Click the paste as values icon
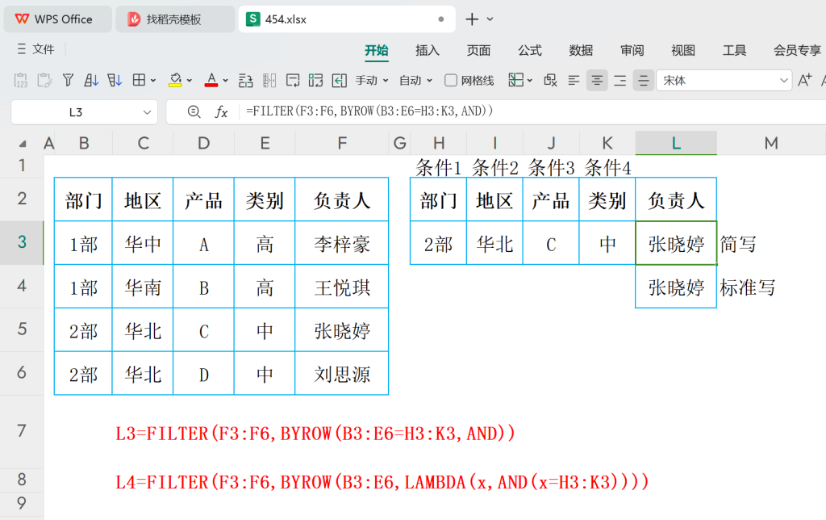This screenshot has height=520, width=826. click(20, 80)
